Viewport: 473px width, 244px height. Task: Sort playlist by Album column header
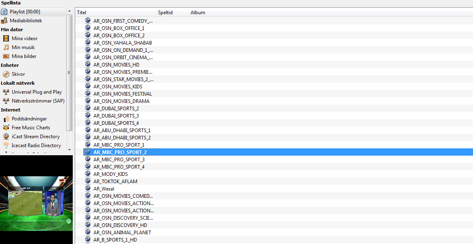[331, 12]
